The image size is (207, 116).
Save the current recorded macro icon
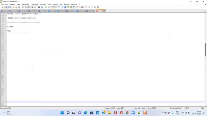[x=98, y=7]
